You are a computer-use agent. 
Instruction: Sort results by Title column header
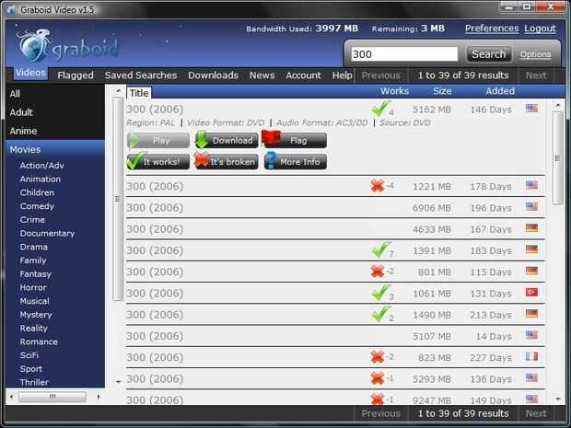pos(139,93)
